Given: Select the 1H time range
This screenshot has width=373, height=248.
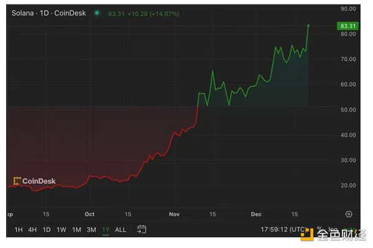Looking at the screenshot, I should coord(19,230).
